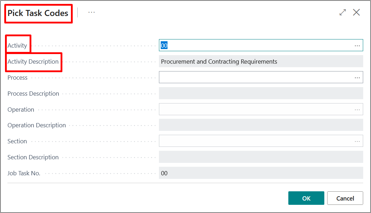Click the Pick Task Codes title
The image size is (371, 213).
click(x=38, y=13)
